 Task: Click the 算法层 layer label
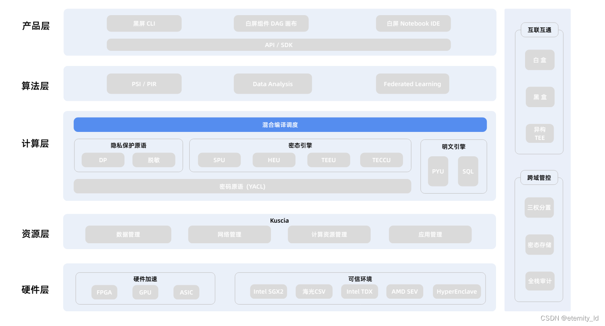[35, 86]
